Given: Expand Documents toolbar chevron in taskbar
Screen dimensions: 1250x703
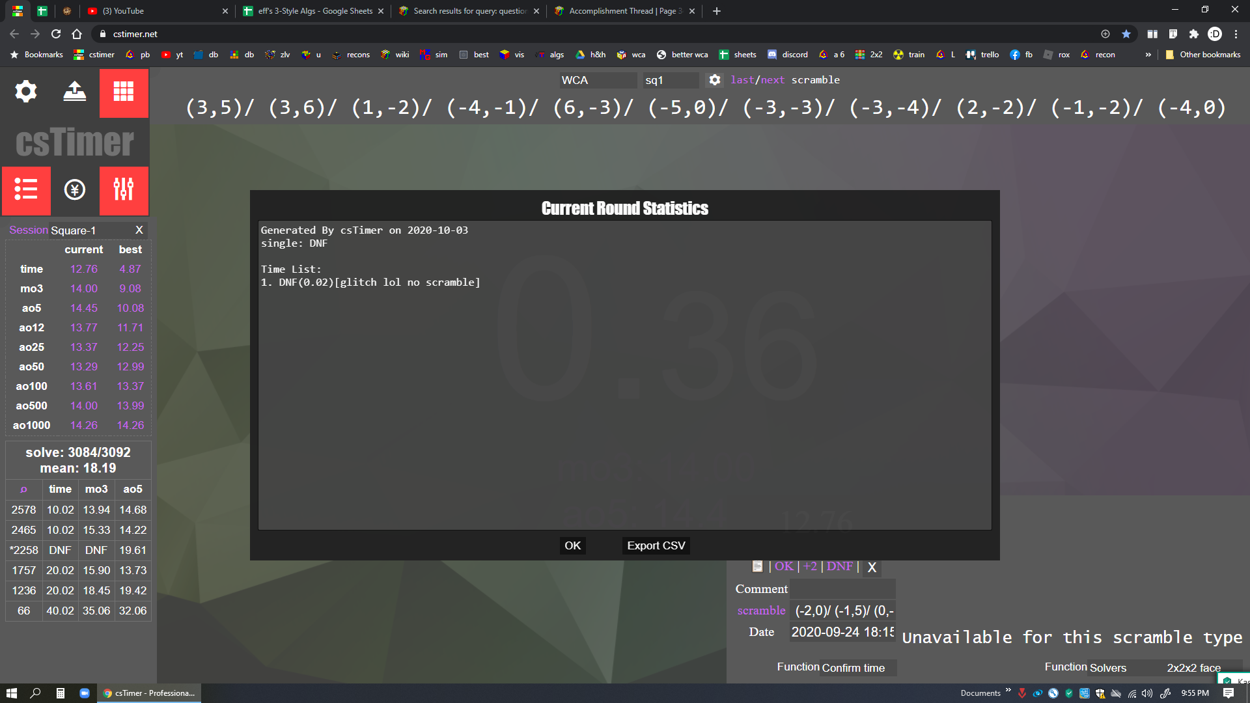Looking at the screenshot, I should tap(1008, 691).
